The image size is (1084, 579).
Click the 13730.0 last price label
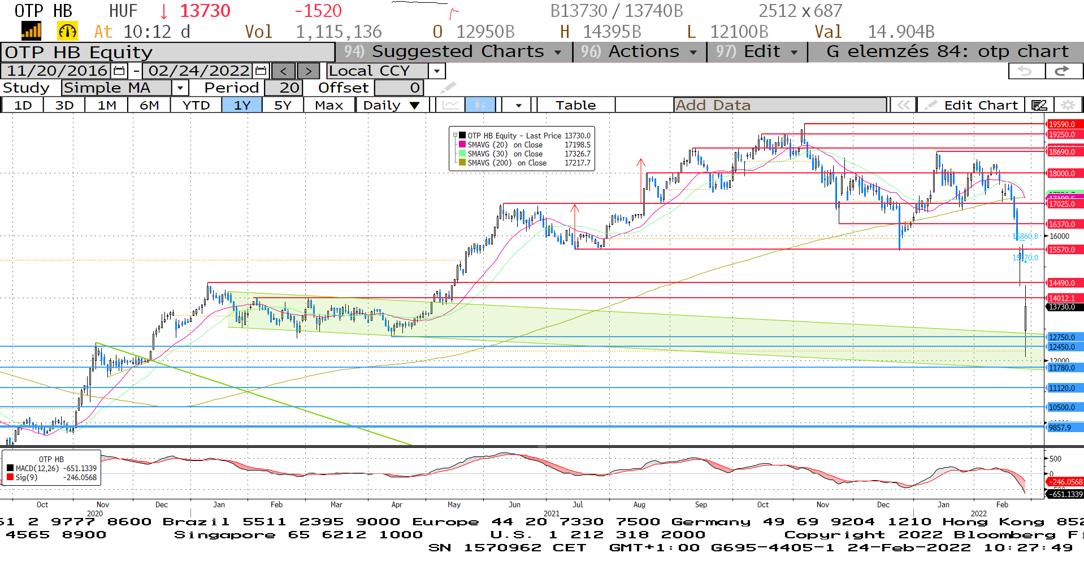click(x=1064, y=307)
